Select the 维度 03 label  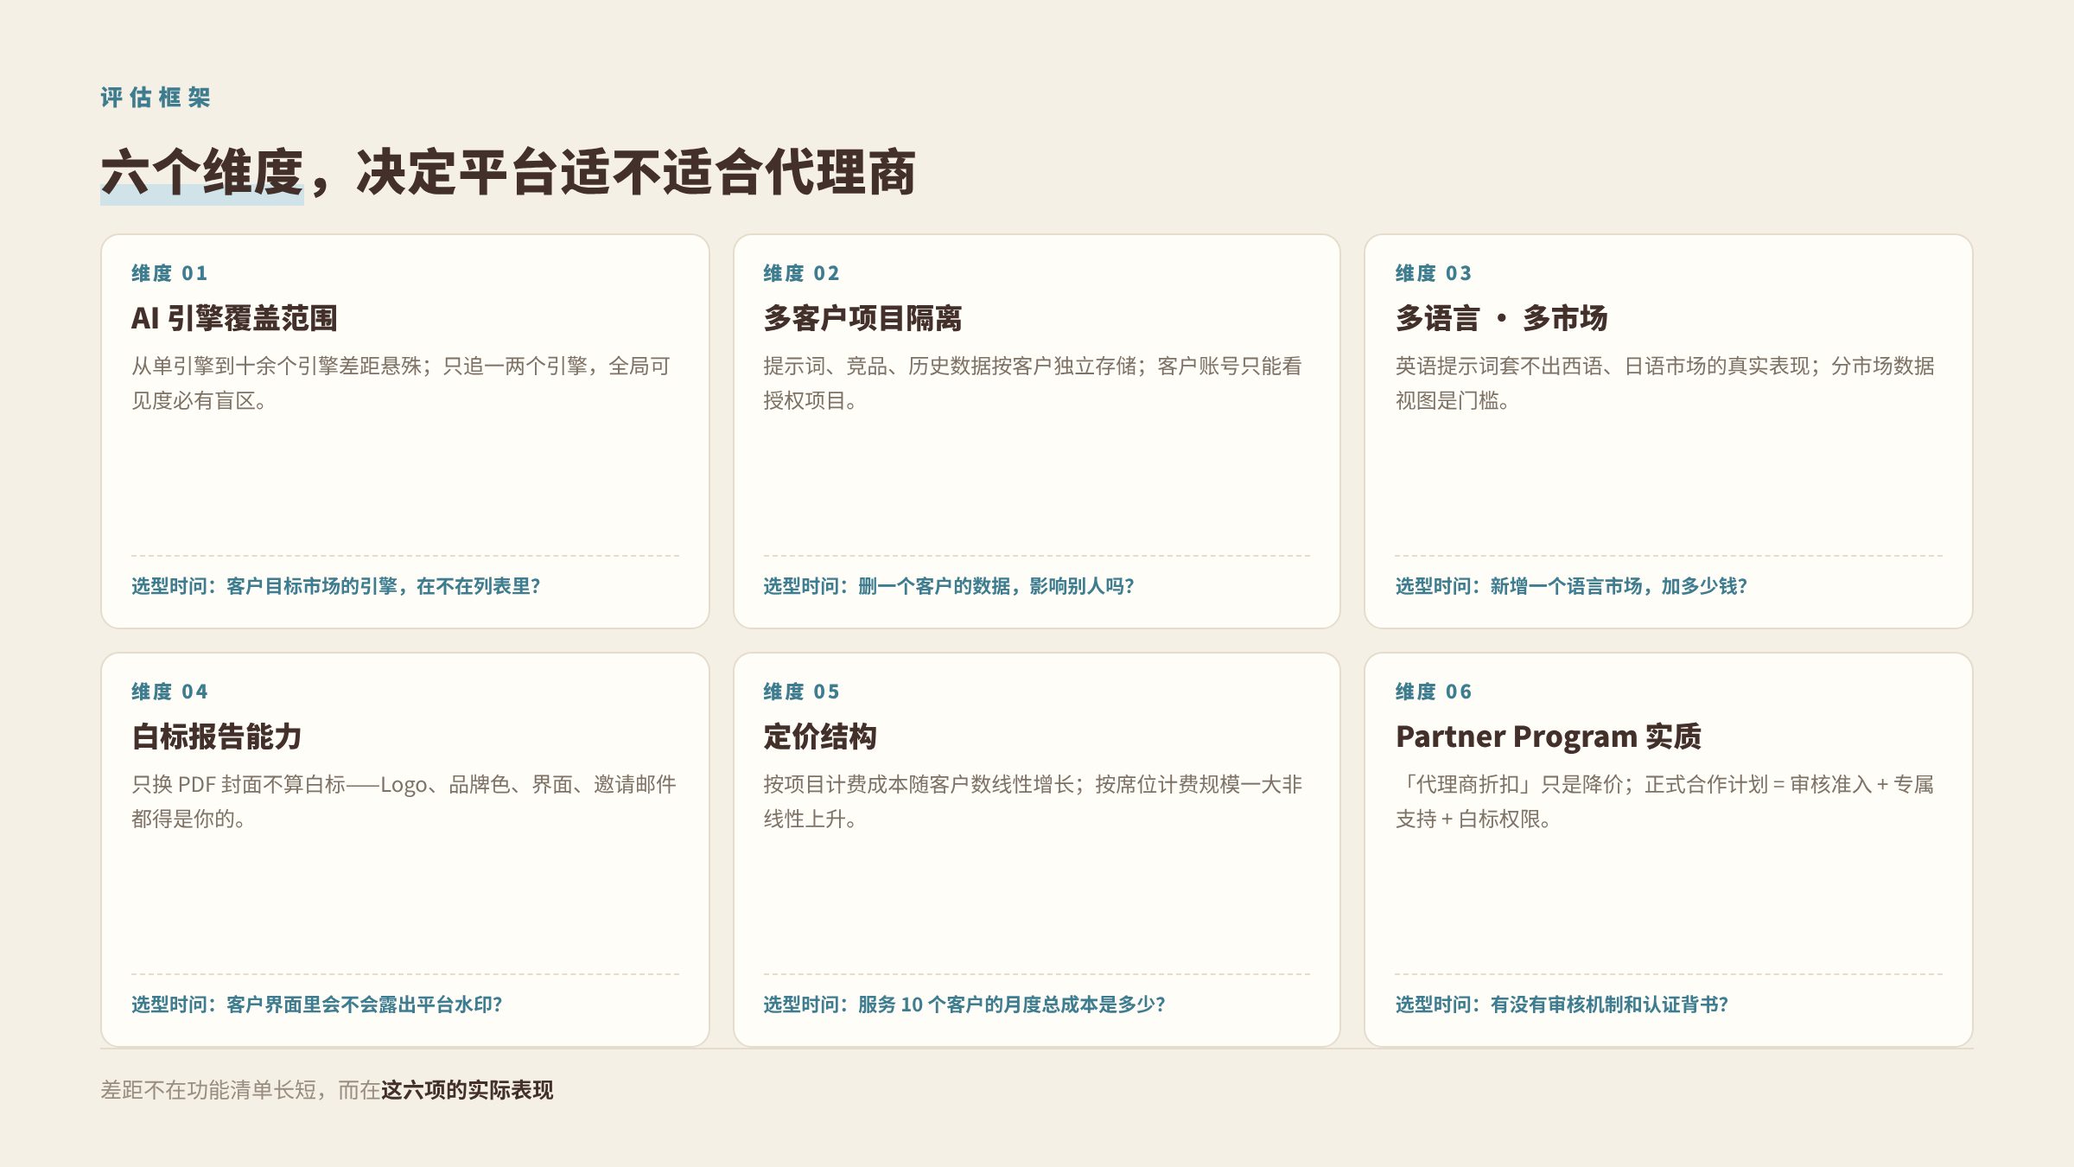click(x=1434, y=273)
